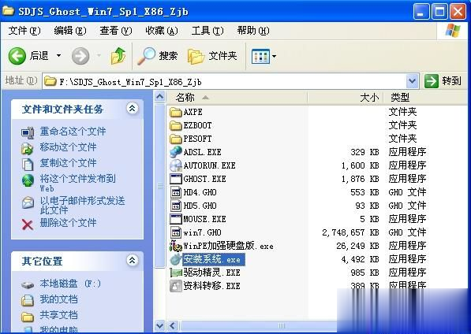This screenshot has height=334, width=471.
Task: Select the HD5.GHO file icon
Action: click(176, 206)
